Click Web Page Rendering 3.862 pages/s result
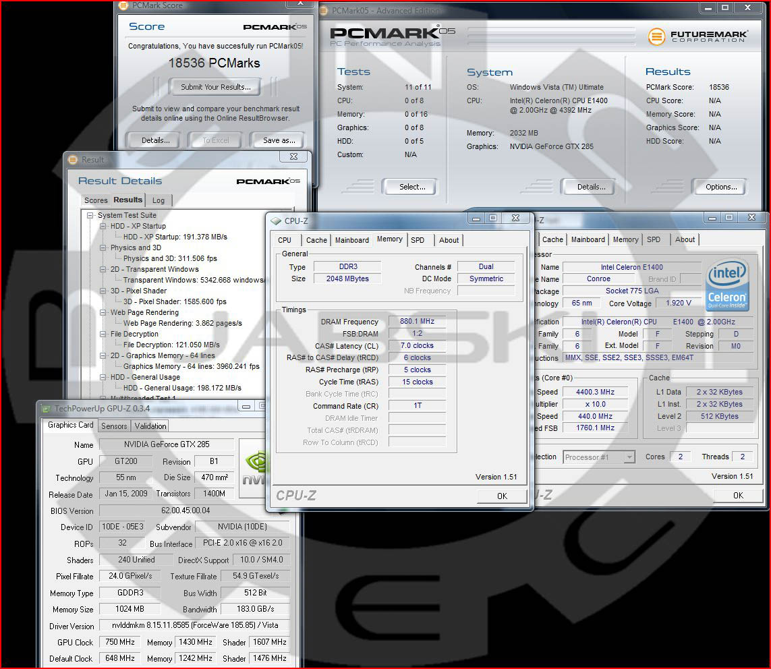The width and height of the screenshot is (771, 669). click(182, 324)
